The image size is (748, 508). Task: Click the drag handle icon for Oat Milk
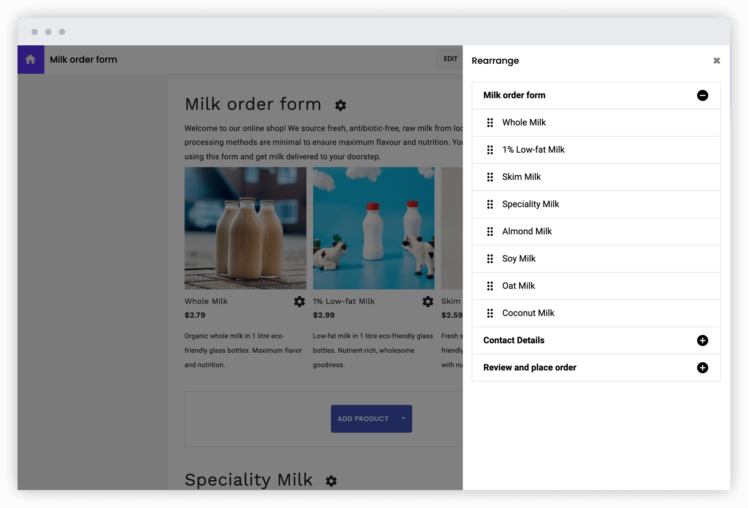[x=490, y=286]
